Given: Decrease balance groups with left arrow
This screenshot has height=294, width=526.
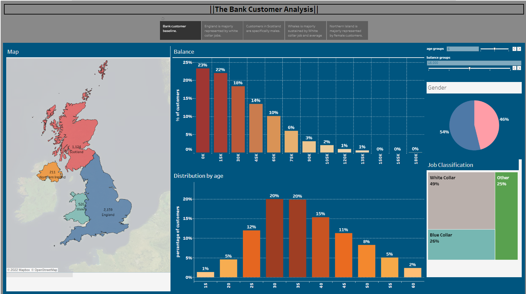Looking at the screenshot, I should coord(514,68).
